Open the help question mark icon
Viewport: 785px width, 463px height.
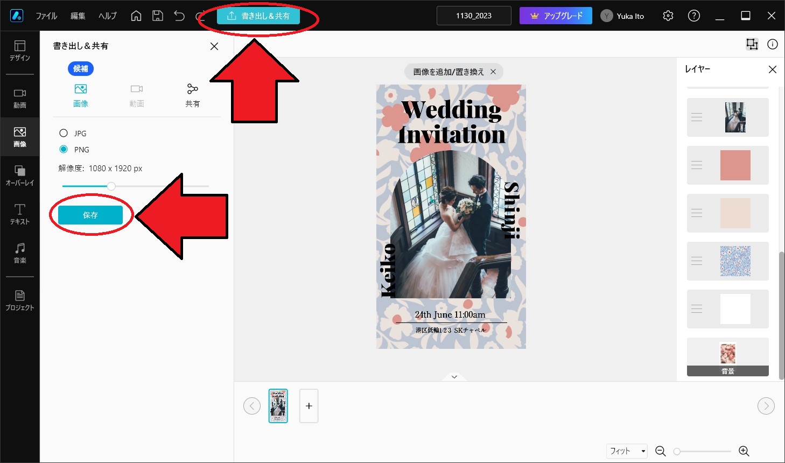point(694,16)
